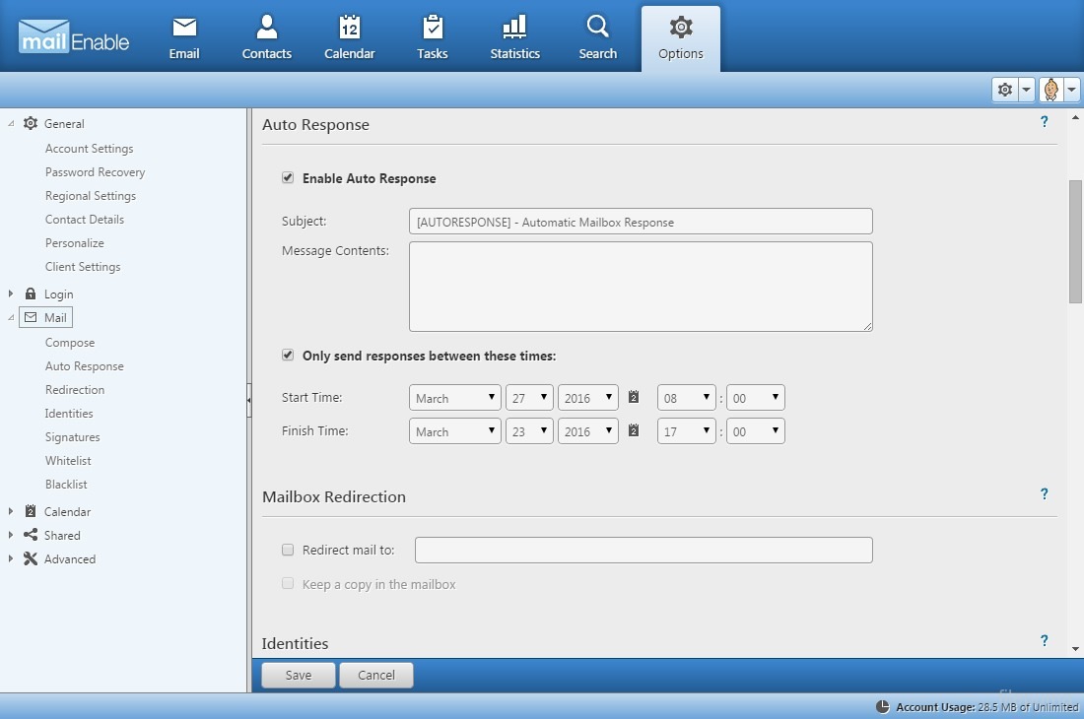Uncheck Enable Auto Response checkbox
The width and height of the screenshot is (1084, 719).
coord(288,178)
